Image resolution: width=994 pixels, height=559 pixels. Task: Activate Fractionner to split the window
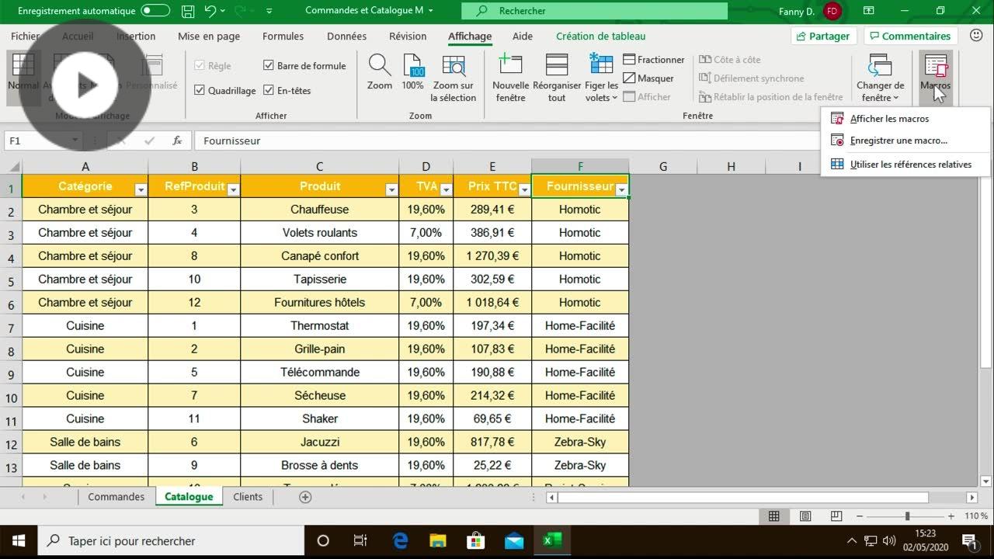coord(653,59)
